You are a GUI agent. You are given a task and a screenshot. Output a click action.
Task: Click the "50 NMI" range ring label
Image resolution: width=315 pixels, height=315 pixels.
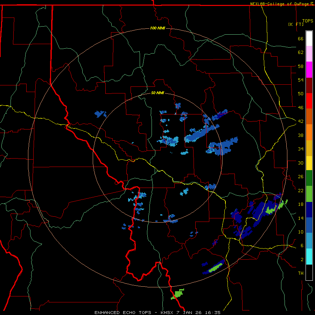pos(157,93)
